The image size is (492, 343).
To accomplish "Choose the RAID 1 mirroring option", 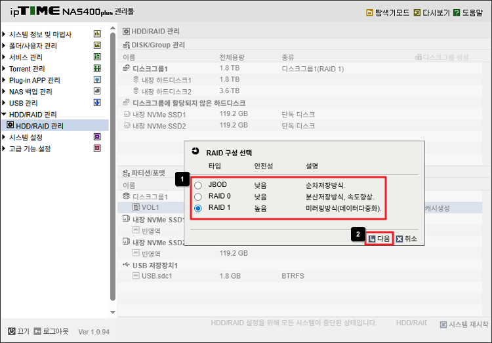I will 198,209.
